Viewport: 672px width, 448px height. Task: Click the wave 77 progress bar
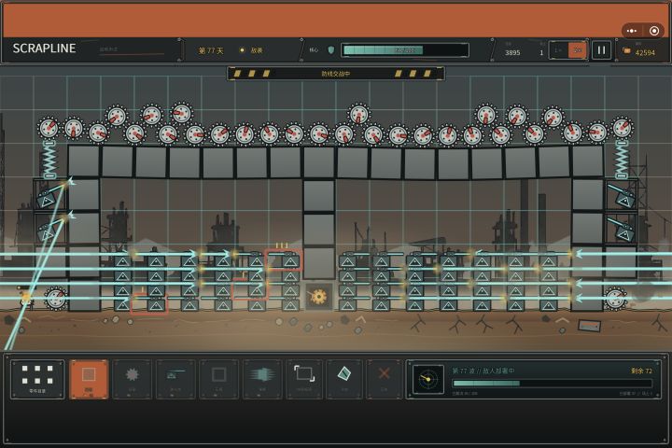(x=552, y=384)
